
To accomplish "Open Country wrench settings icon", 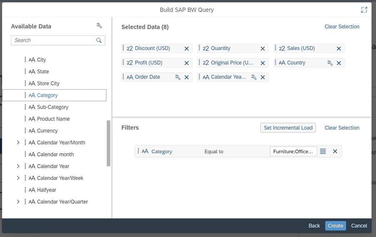I will 330,63.
